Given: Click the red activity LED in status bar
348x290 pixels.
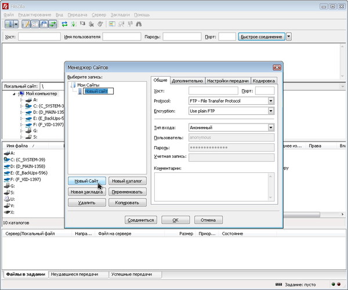Looking at the screenshot, I should click(339, 284).
